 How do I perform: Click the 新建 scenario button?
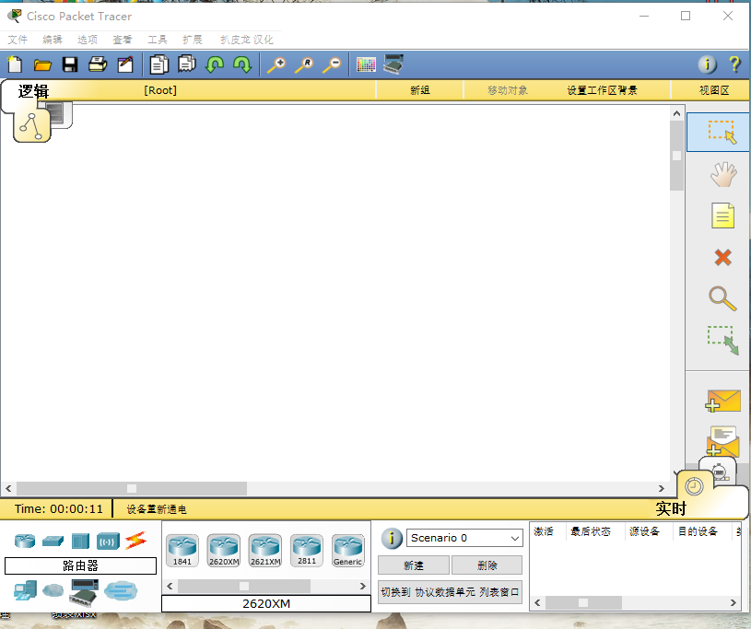pyautogui.click(x=414, y=565)
